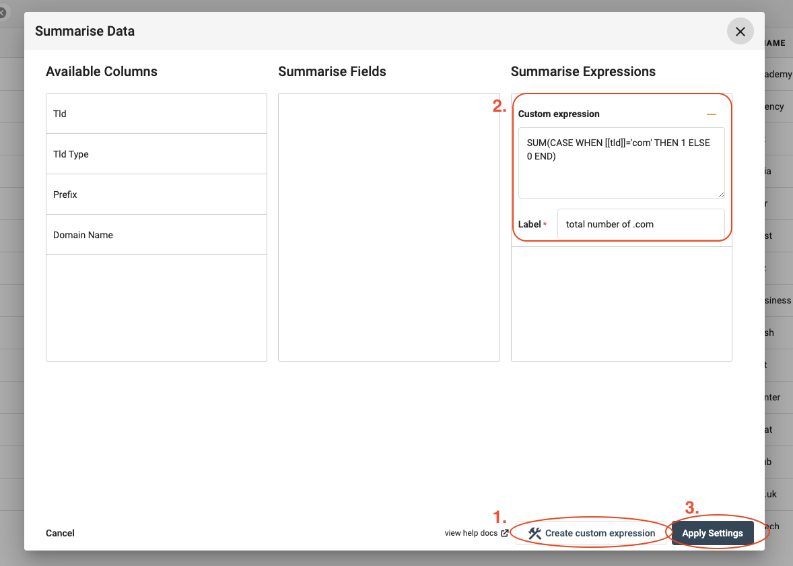Close the Summarise Data dialog
This screenshot has height=566, width=793.
click(740, 32)
